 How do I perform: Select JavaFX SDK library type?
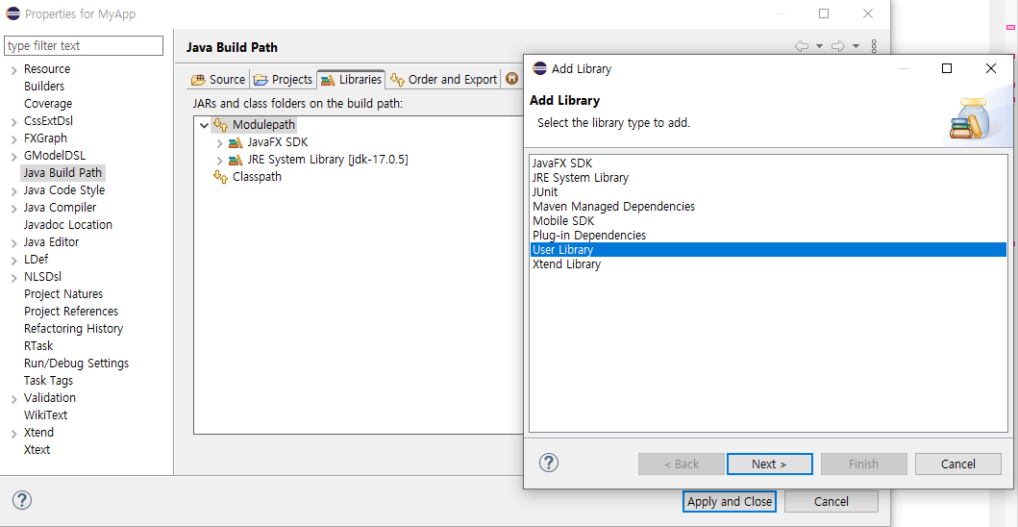tap(768, 163)
